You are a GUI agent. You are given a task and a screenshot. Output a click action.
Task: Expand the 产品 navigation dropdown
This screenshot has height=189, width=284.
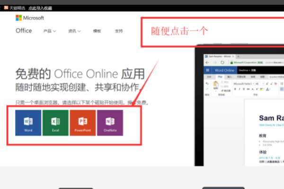[x=50, y=31]
